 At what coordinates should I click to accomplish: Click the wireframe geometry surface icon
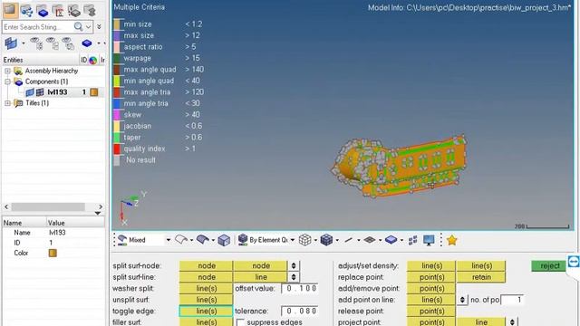tap(180, 240)
